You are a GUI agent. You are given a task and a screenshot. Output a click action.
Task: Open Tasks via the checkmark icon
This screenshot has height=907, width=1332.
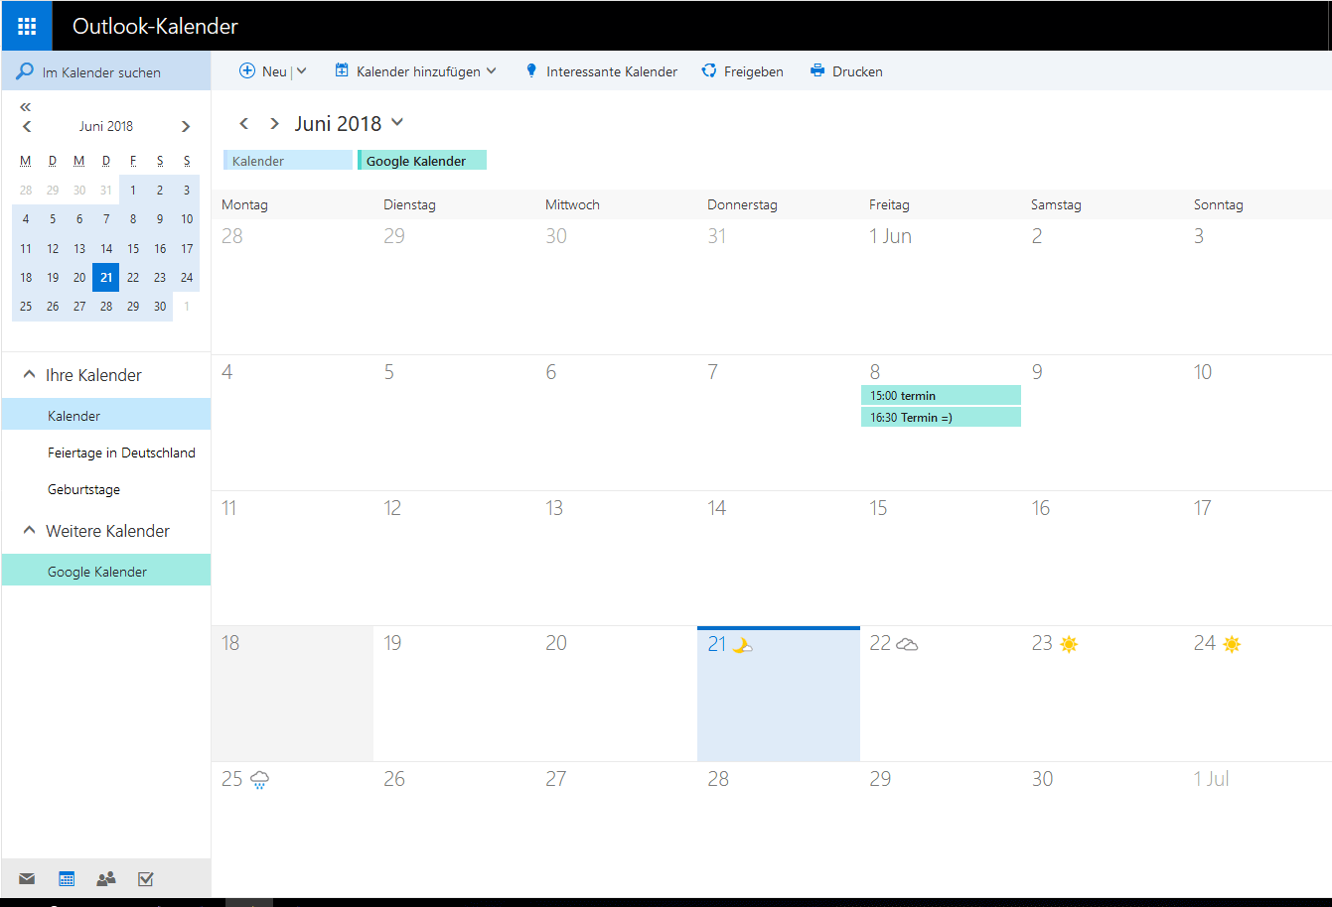point(146,878)
